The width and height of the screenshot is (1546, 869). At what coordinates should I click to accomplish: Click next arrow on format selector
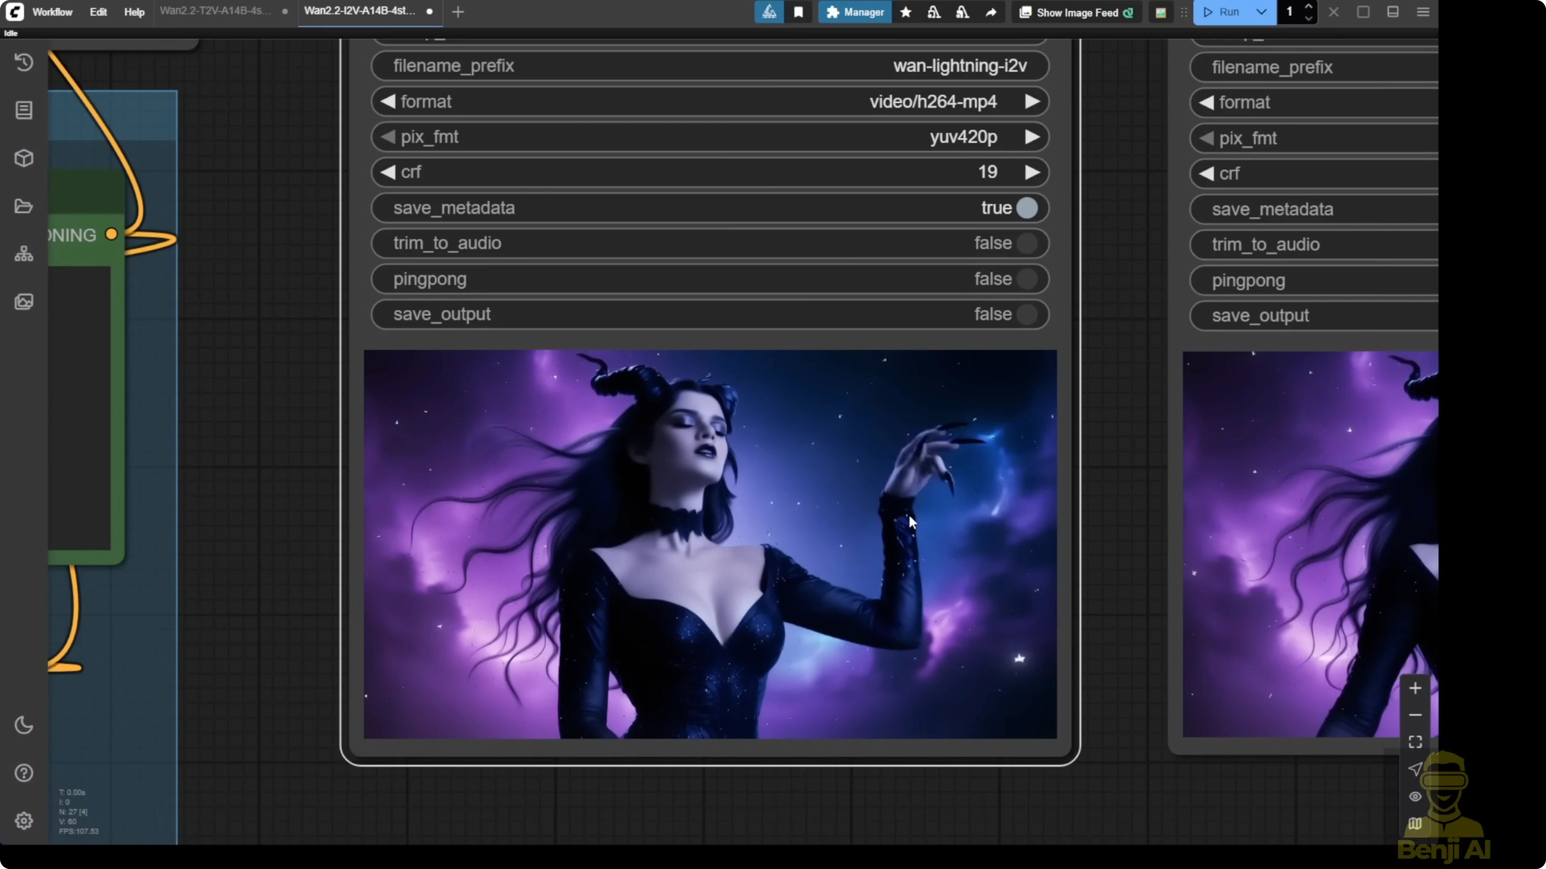click(1032, 101)
